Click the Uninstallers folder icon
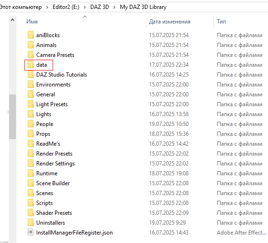 click(x=31, y=223)
